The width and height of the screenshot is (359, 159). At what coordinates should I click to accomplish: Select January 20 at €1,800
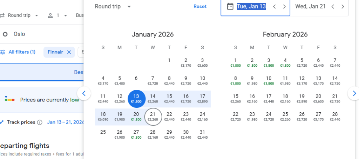click(x=136, y=117)
